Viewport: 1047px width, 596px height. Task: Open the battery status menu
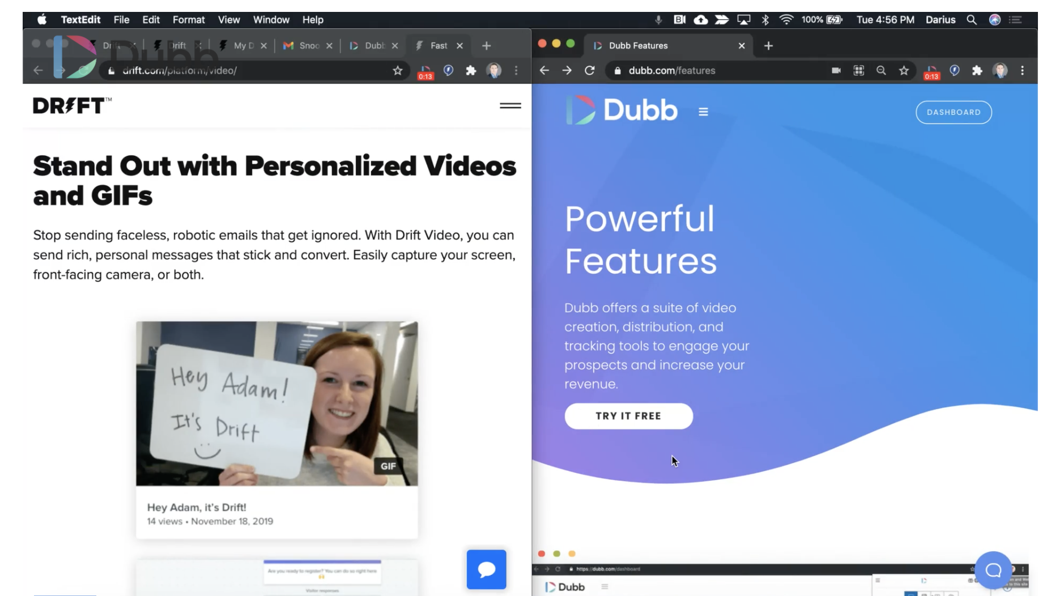[x=822, y=20]
